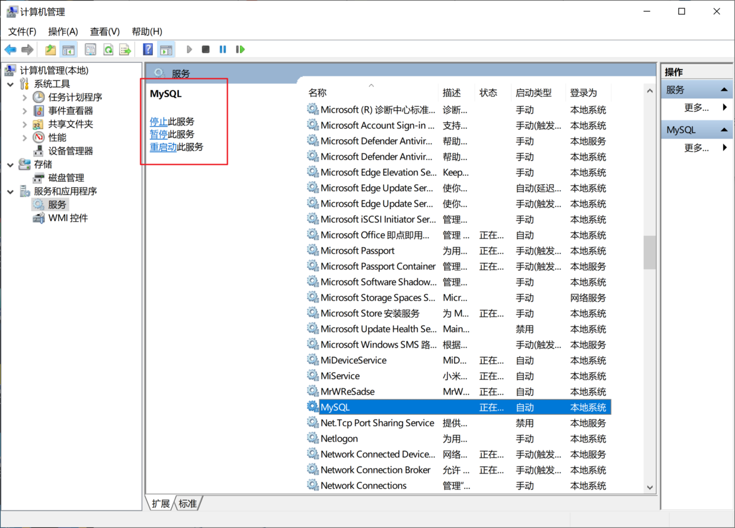
Task: Collapse the 系统工具 tree node
Action: point(11,84)
